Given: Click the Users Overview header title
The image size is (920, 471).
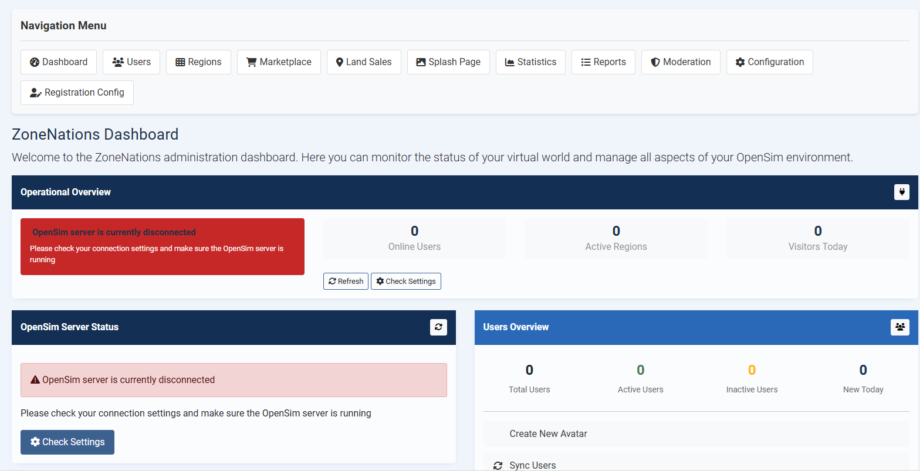Looking at the screenshot, I should [516, 327].
